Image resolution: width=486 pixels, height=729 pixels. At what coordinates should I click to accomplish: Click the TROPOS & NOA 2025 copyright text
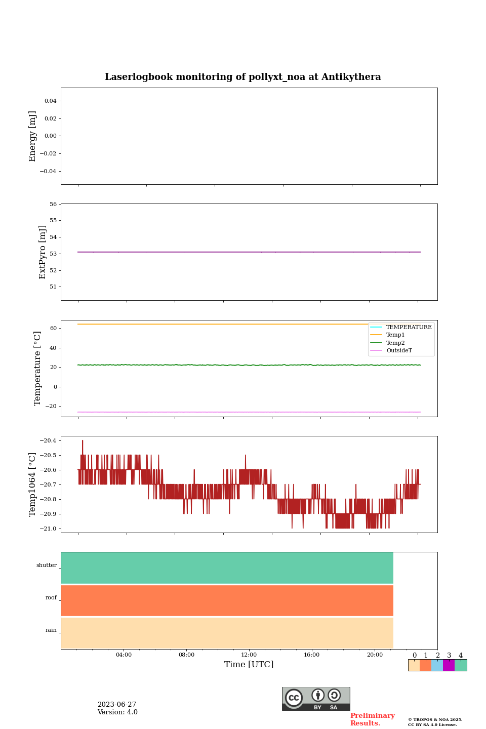point(435,720)
